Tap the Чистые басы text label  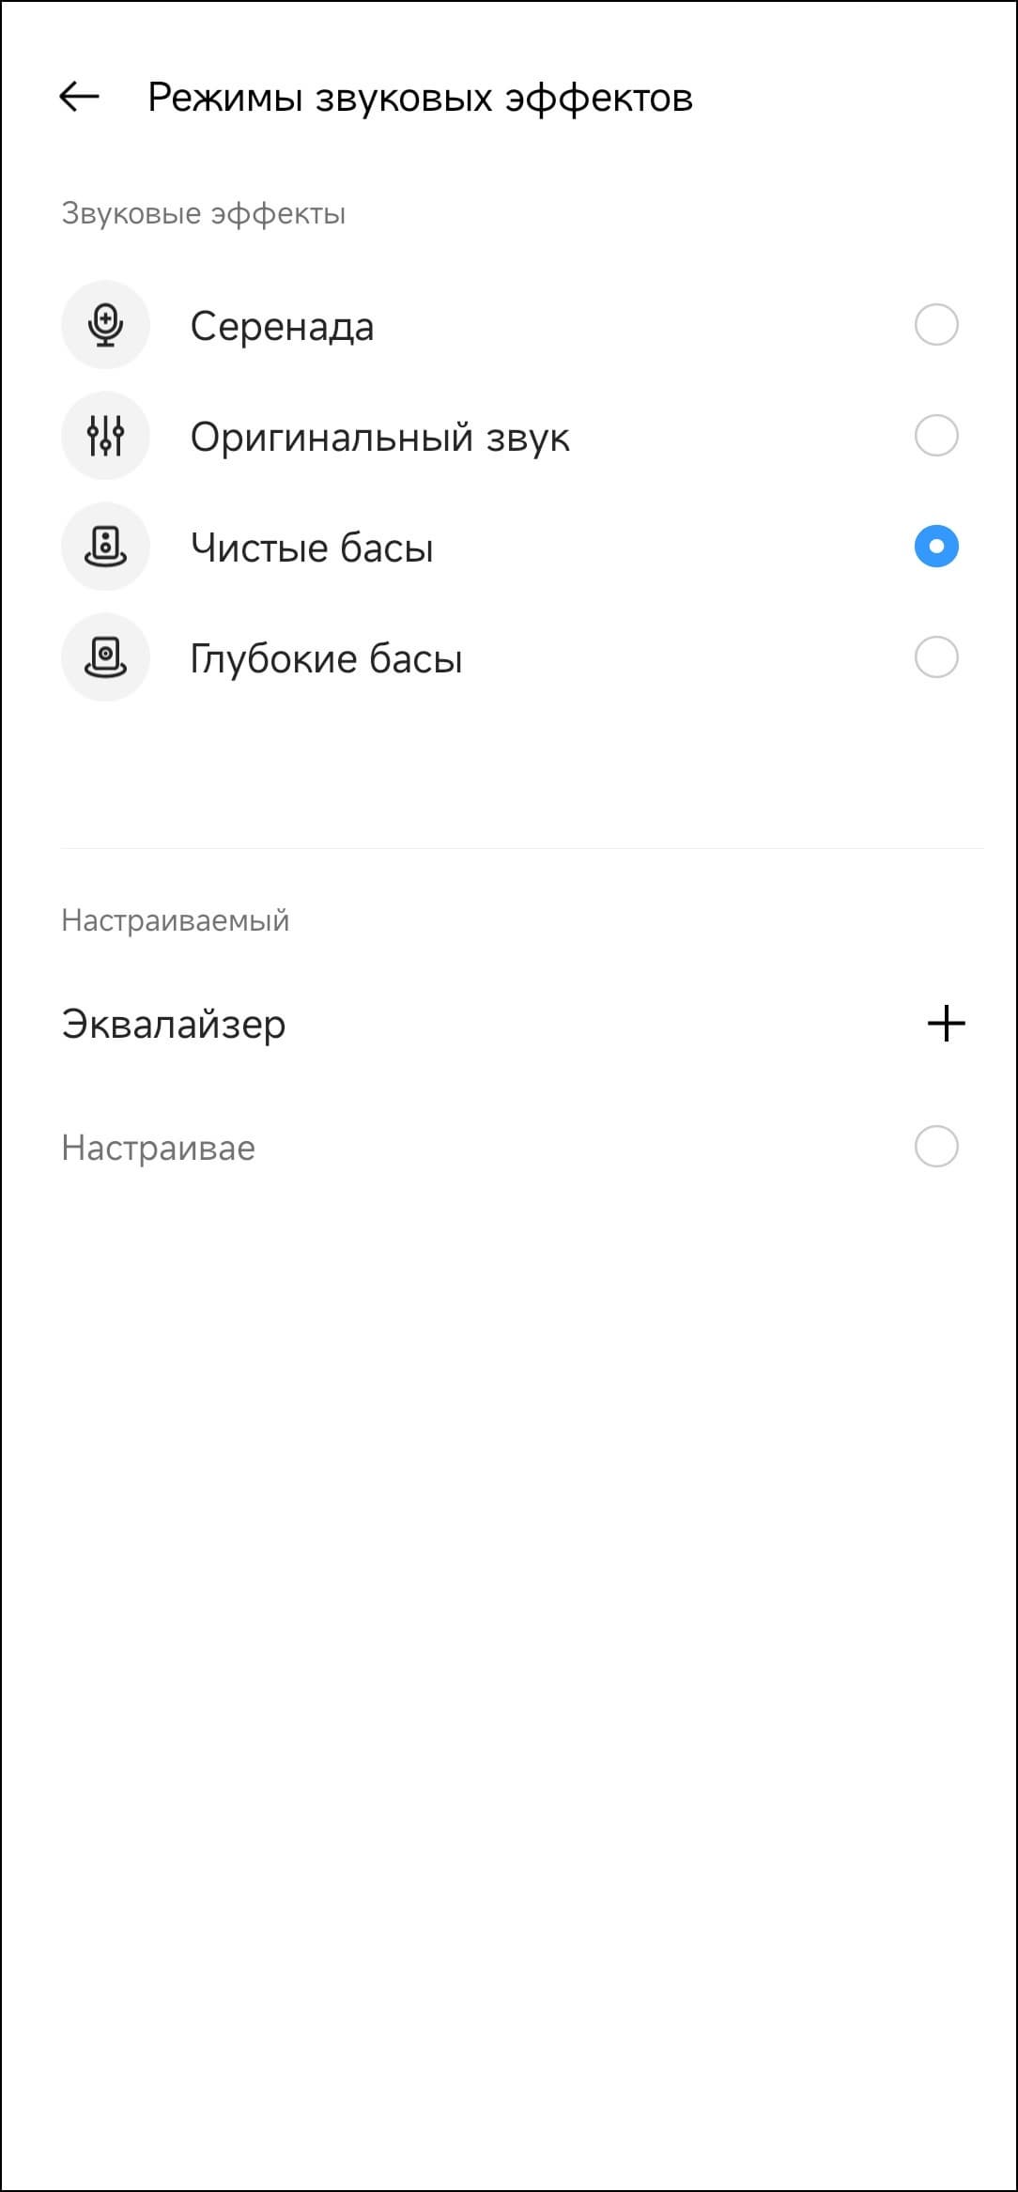312,548
